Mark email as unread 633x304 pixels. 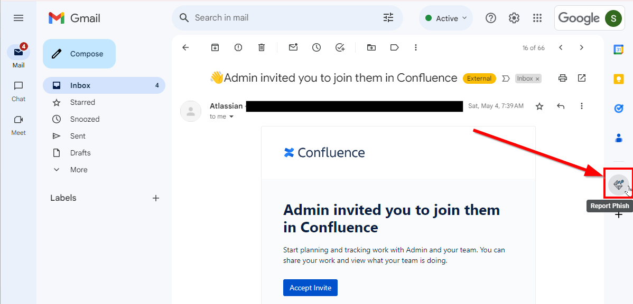click(x=293, y=47)
